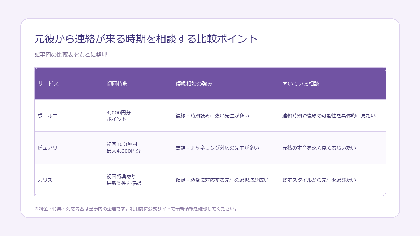Click the footnote starting with ※料金・特典
The width and height of the screenshot is (420, 236).
coord(136,209)
